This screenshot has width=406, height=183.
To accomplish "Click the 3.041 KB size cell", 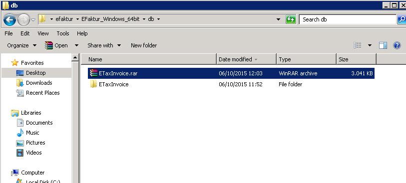I will 362,73.
